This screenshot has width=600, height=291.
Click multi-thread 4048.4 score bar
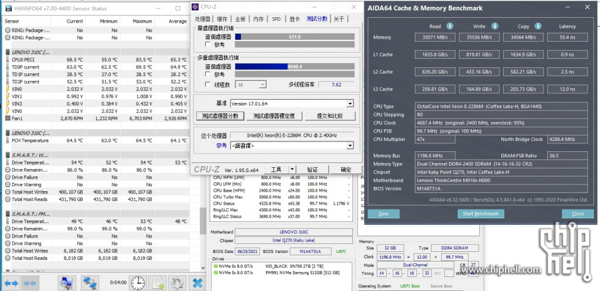point(295,67)
